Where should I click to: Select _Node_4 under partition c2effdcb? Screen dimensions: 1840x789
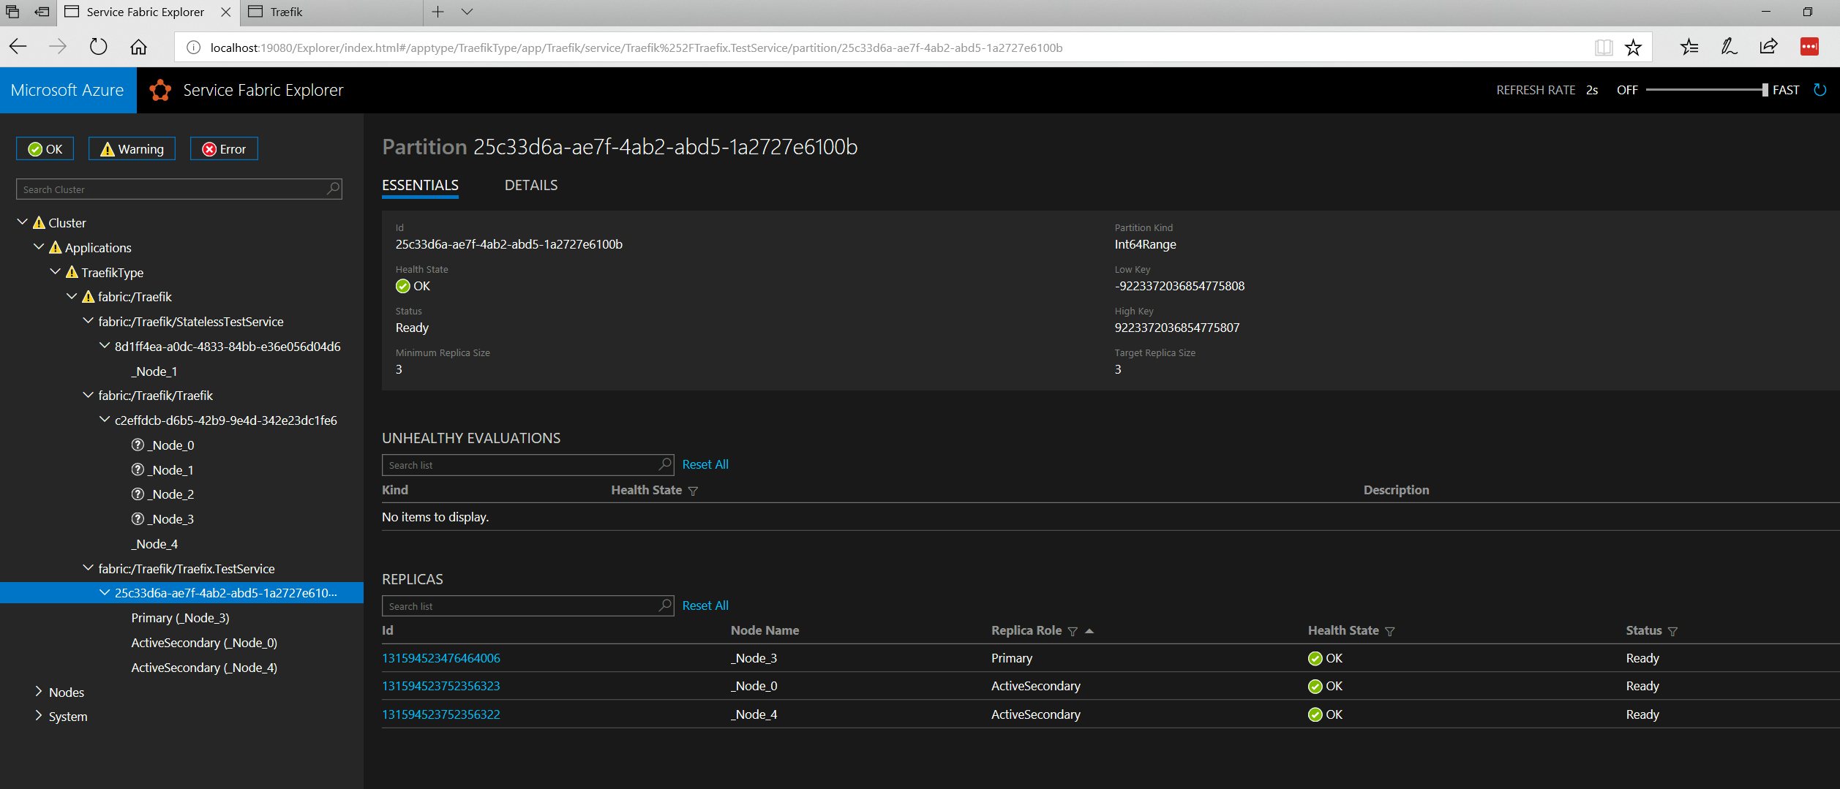pos(154,544)
